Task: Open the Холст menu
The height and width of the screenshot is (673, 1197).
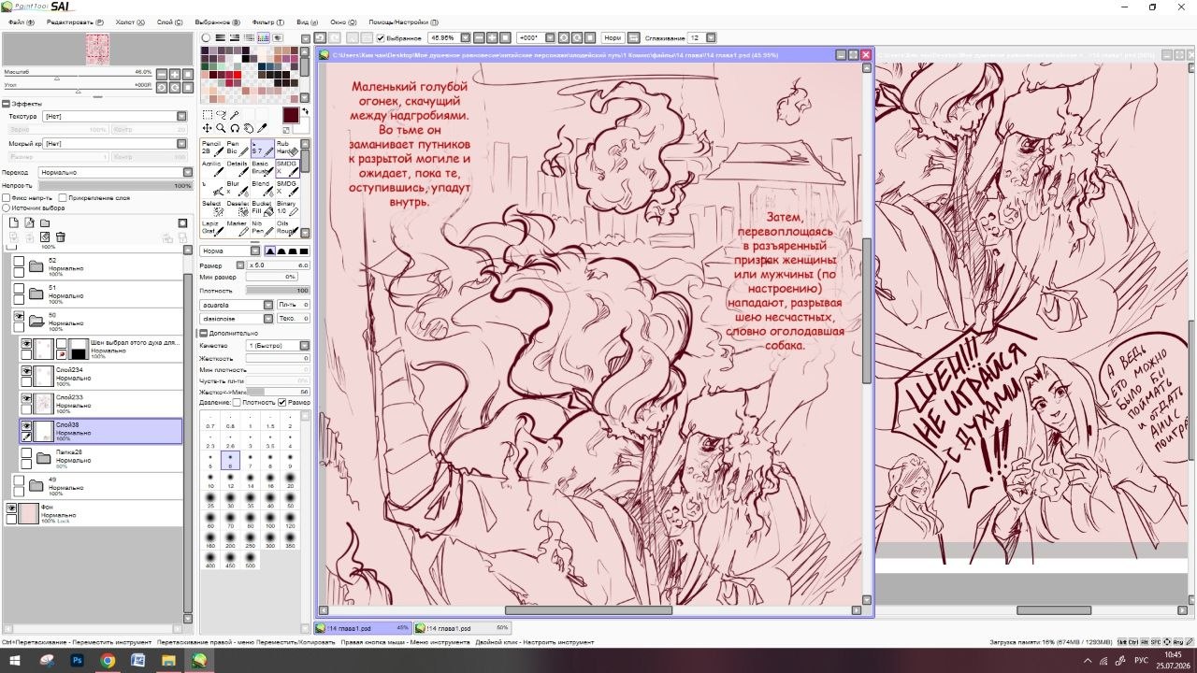Action: [129, 21]
